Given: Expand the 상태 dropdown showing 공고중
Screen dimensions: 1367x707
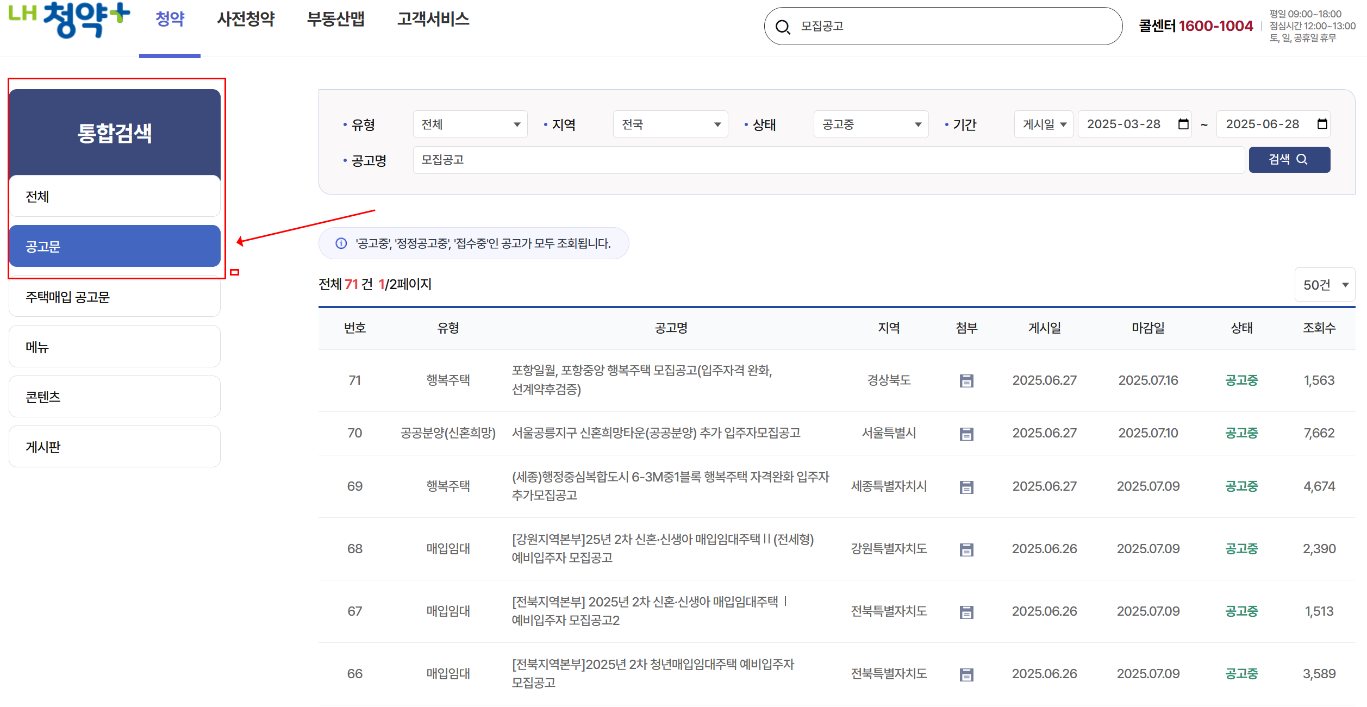Looking at the screenshot, I should tap(870, 124).
